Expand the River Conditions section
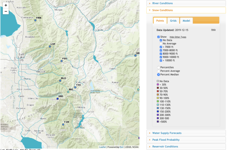 (x=162, y=3)
